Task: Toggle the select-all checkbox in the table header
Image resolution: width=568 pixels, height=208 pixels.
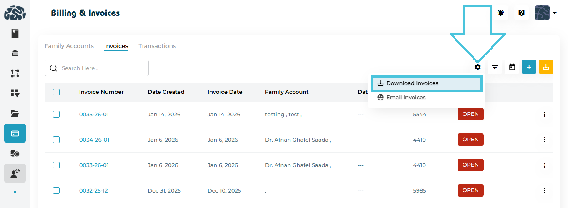Action: click(56, 92)
